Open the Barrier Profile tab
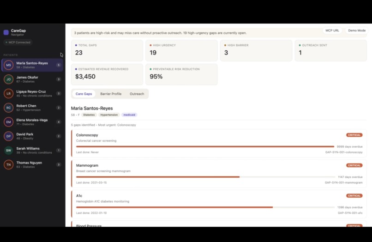Screen dimensions: 372x242 111,94
